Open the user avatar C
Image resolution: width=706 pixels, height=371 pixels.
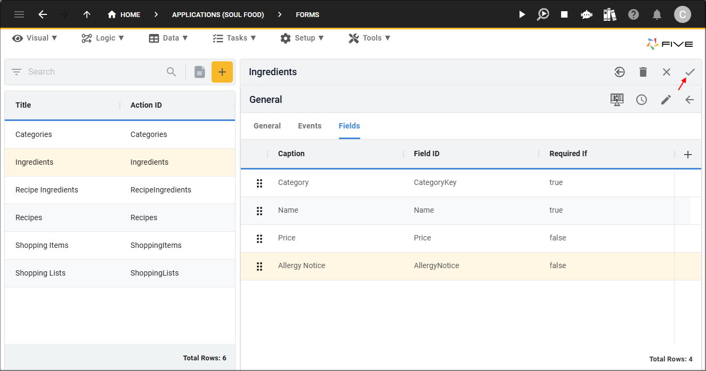click(x=683, y=14)
